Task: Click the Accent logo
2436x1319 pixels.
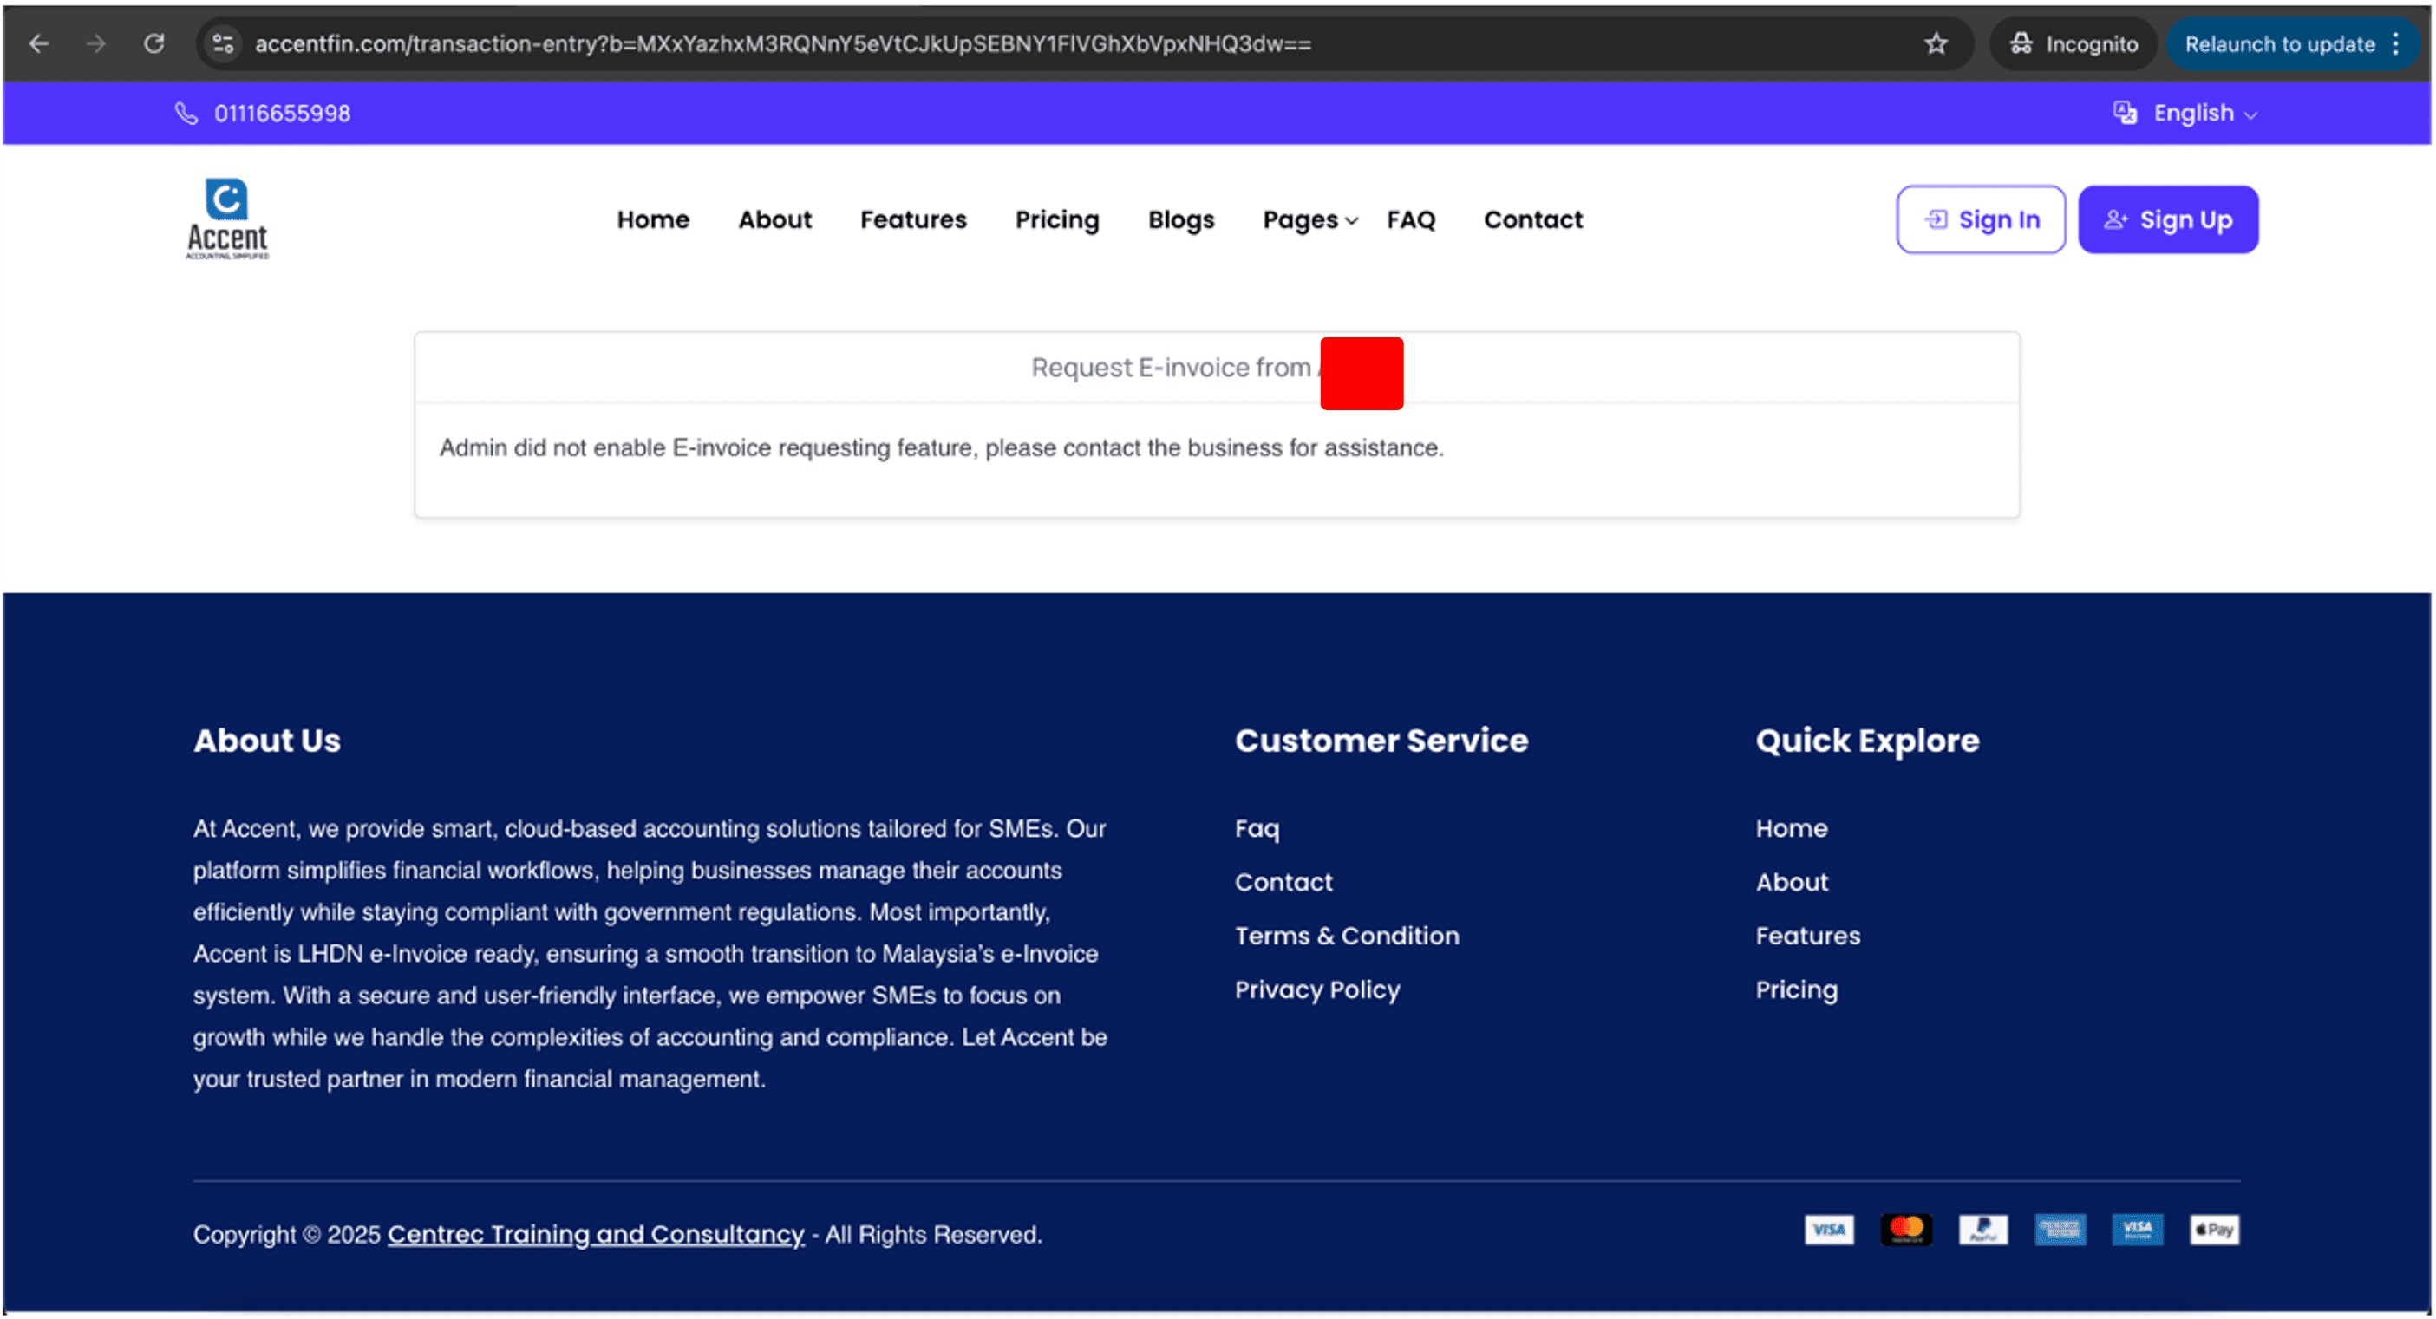Action: (x=227, y=219)
